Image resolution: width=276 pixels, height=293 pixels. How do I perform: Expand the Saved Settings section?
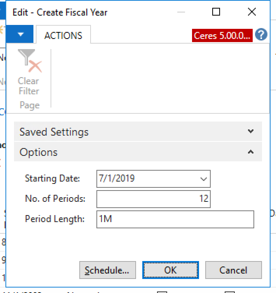coord(54,132)
